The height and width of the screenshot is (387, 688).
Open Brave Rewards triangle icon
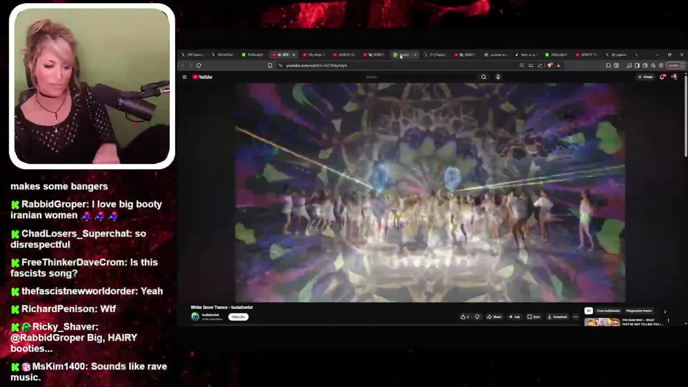[x=558, y=66]
